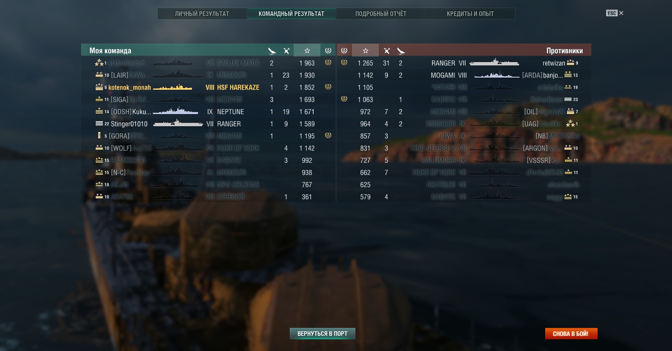Switch to Командный результат tab
The height and width of the screenshot is (351, 672).
(291, 14)
